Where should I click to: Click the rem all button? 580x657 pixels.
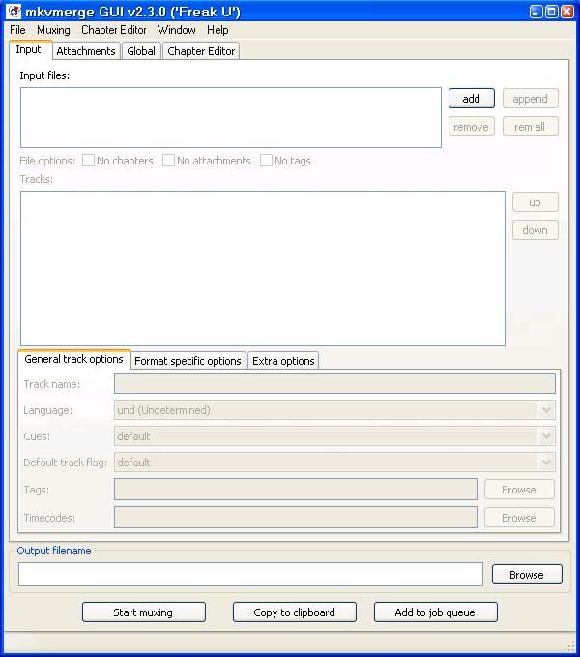point(530,127)
